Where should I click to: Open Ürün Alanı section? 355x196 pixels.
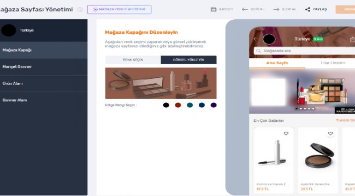44,83
